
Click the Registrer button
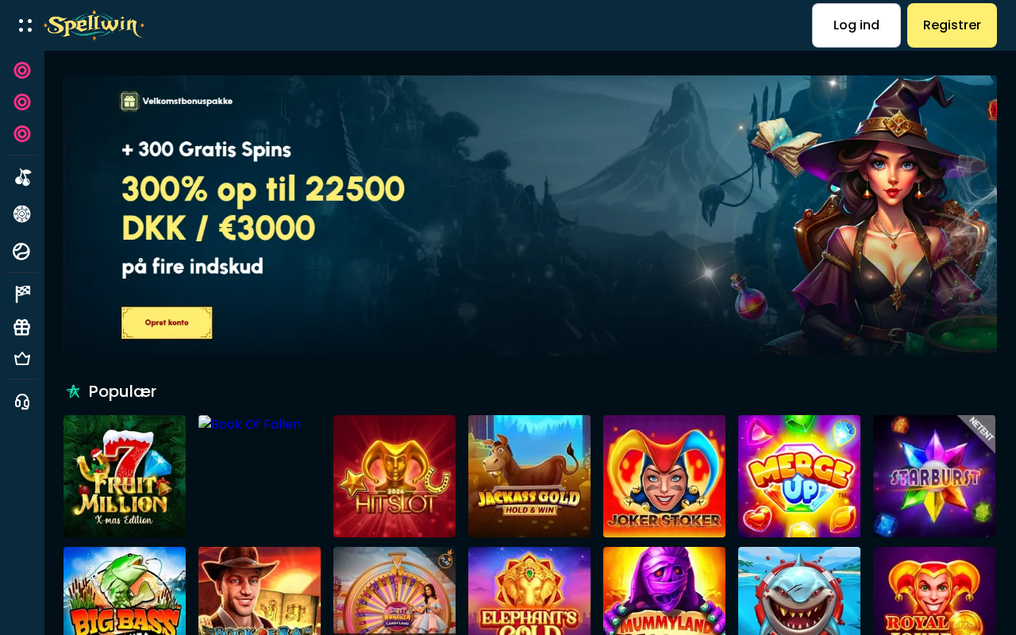pos(952,25)
